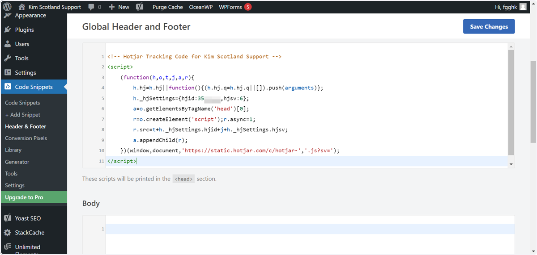Image resolution: width=537 pixels, height=255 pixels.
Task: Click the Yoast SEO icon in the sidebar
Action: [8, 218]
